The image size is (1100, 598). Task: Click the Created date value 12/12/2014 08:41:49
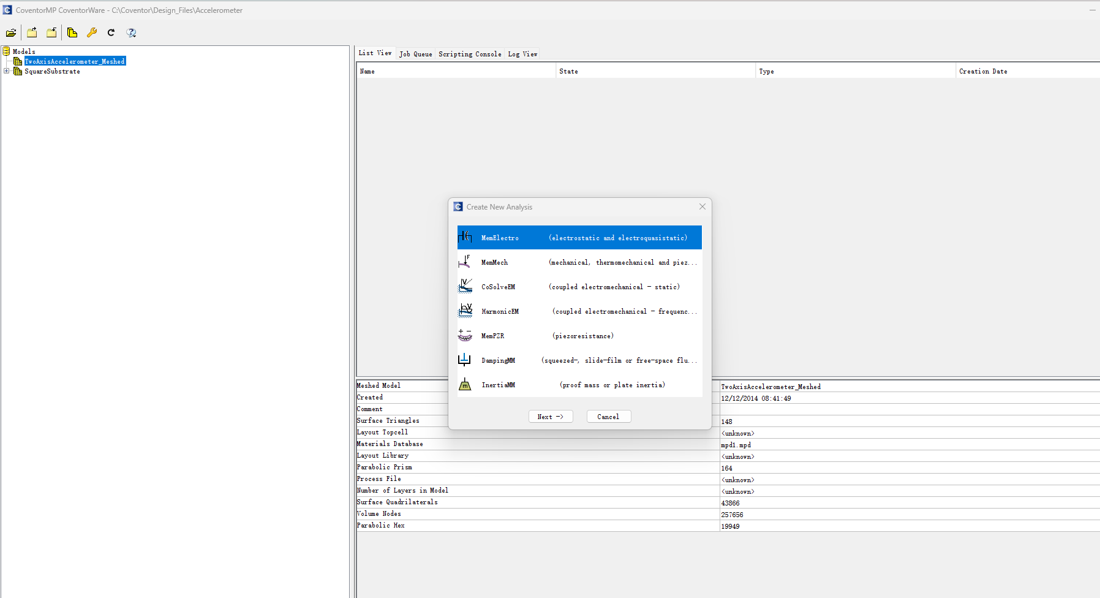coord(756,398)
